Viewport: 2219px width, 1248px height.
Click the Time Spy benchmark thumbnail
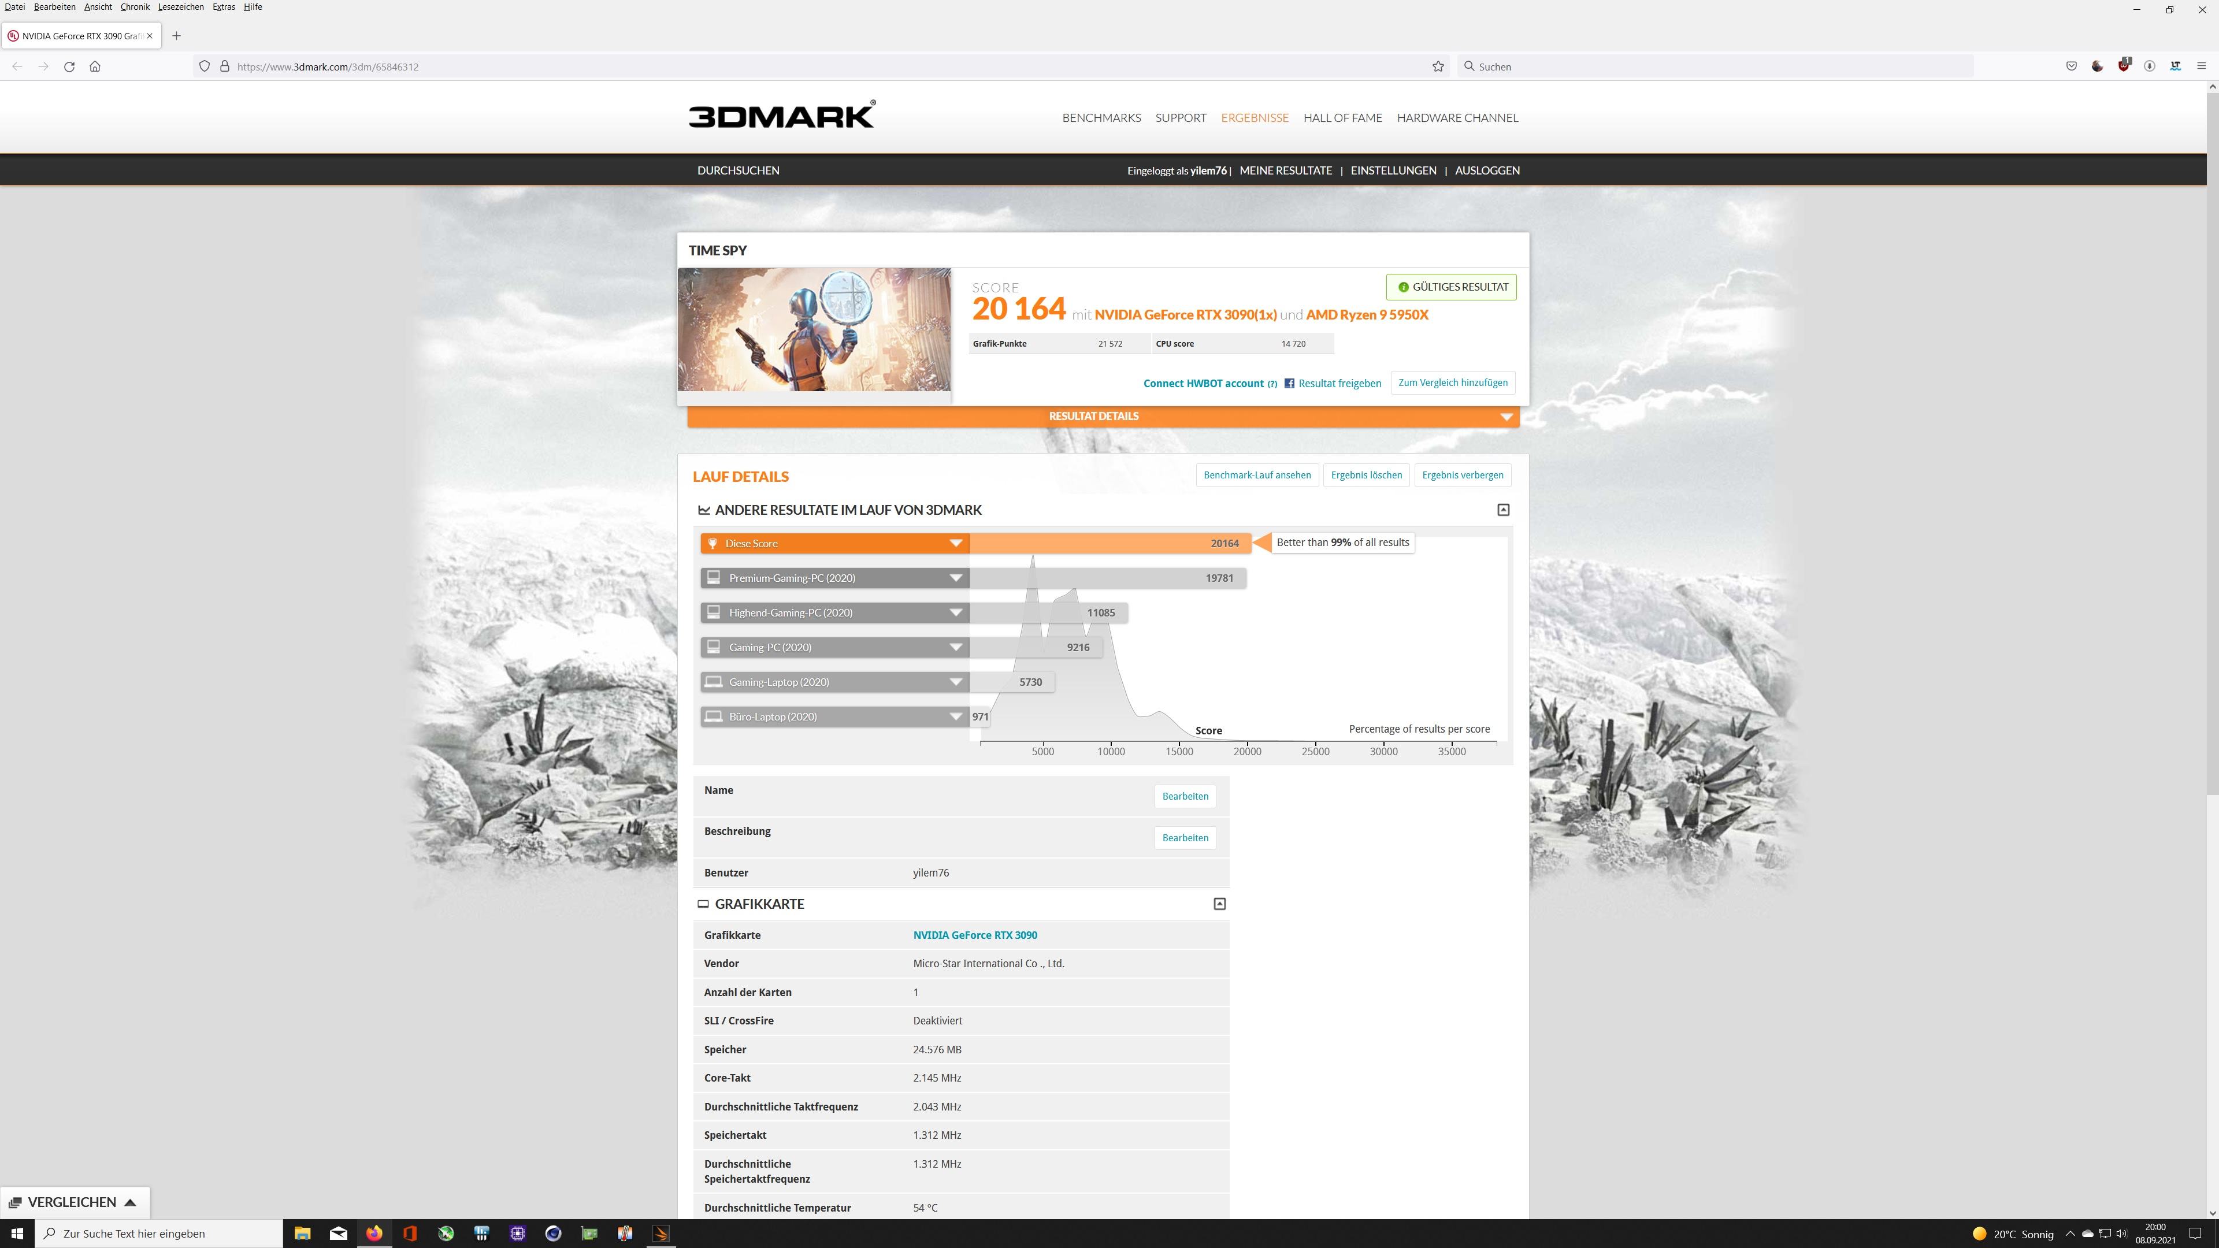click(x=814, y=330)
